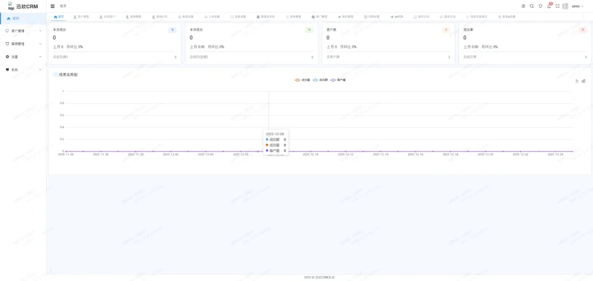Open the theme shirt icon in header
Image resolution: width=593 pixels, height=281 pixels.
click(540, 6)
